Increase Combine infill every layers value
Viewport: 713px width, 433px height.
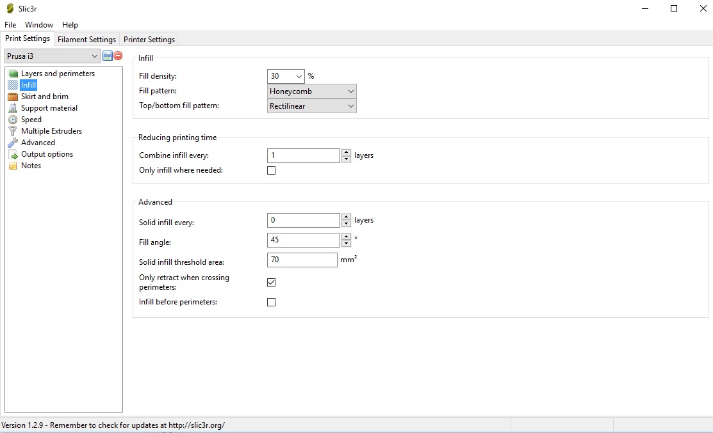(x=347, y=152)
